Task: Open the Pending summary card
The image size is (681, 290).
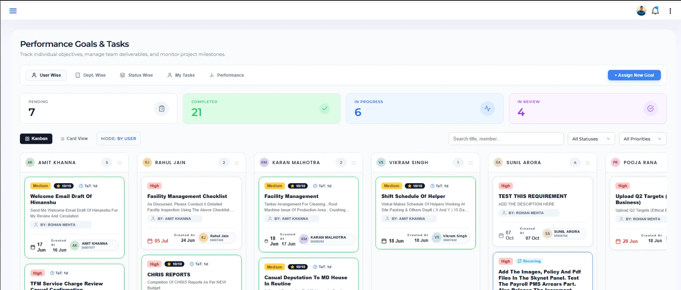Action: 99,109
